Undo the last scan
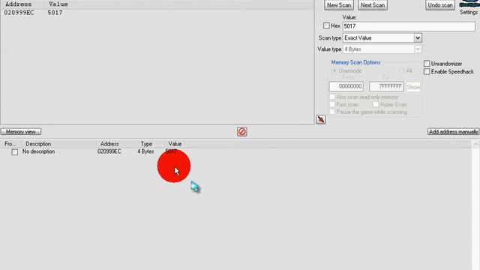This screenshot has height=270, width=480. [440, 5]
